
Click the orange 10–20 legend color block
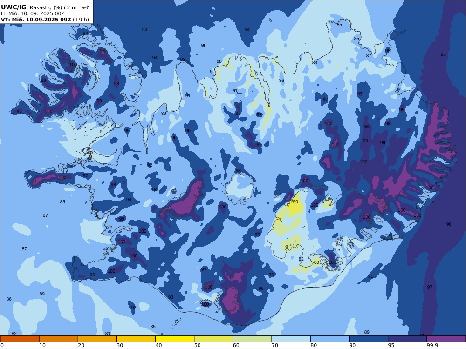click(59, 339)
